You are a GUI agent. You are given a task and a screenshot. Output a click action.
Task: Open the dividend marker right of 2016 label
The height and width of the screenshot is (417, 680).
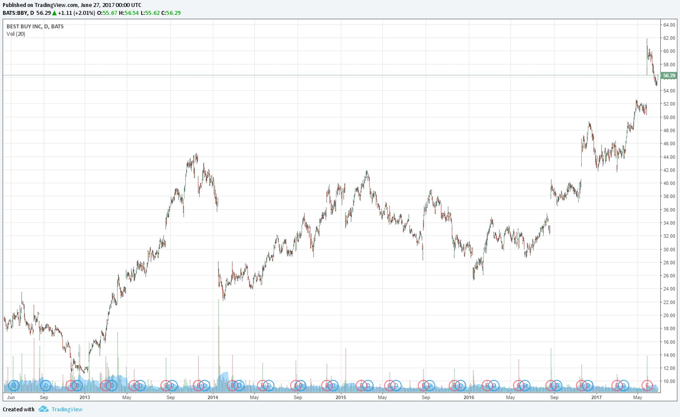pos(493,385)
